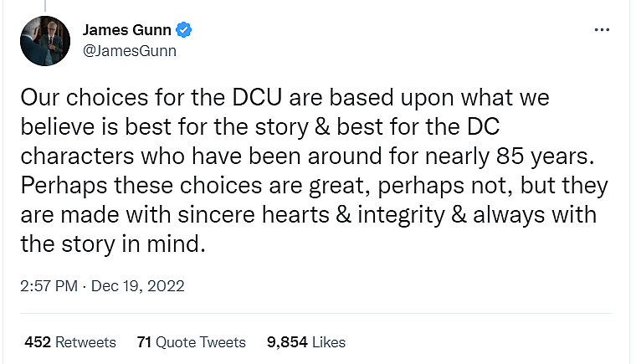The width and height of the screenshot is (636, 364).
Task: Open the 9,854 Likes list
Action: (305, 342)
